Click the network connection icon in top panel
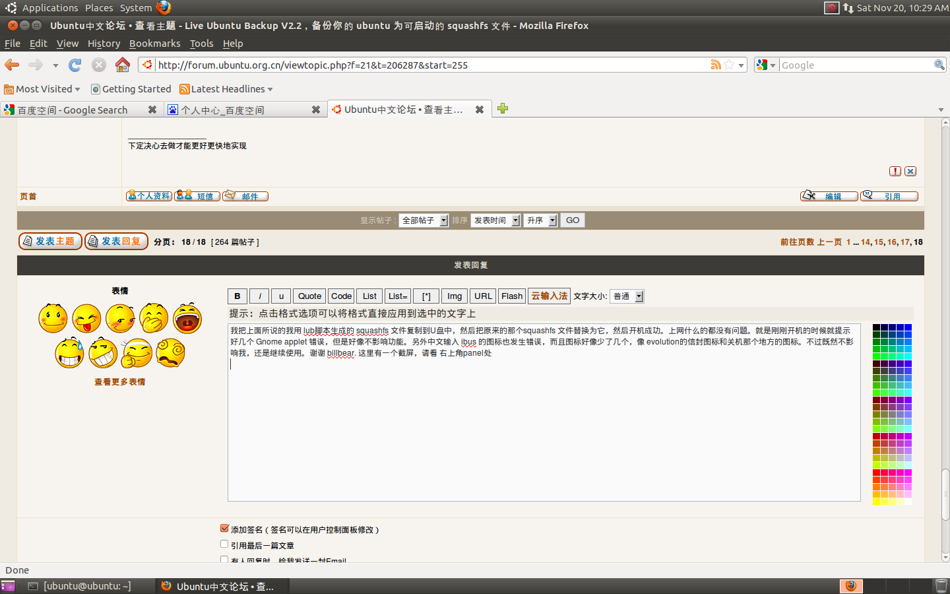The image size is (950, 594). click(848, 8)
